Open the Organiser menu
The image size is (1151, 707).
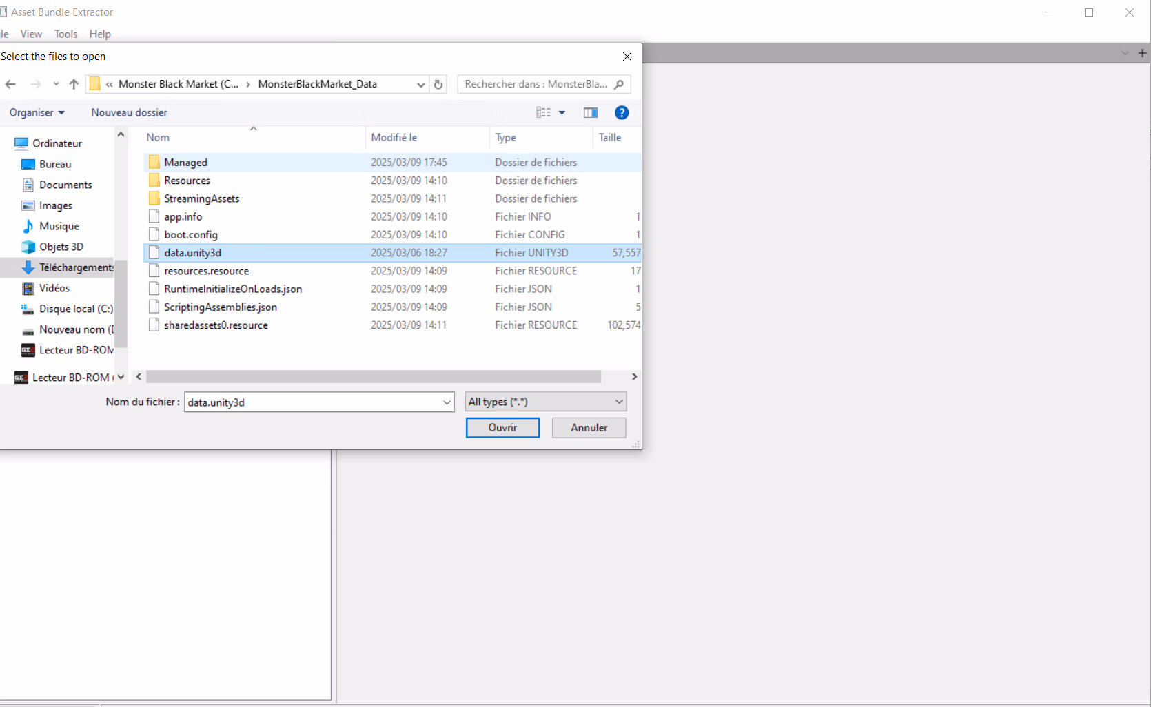37,113
